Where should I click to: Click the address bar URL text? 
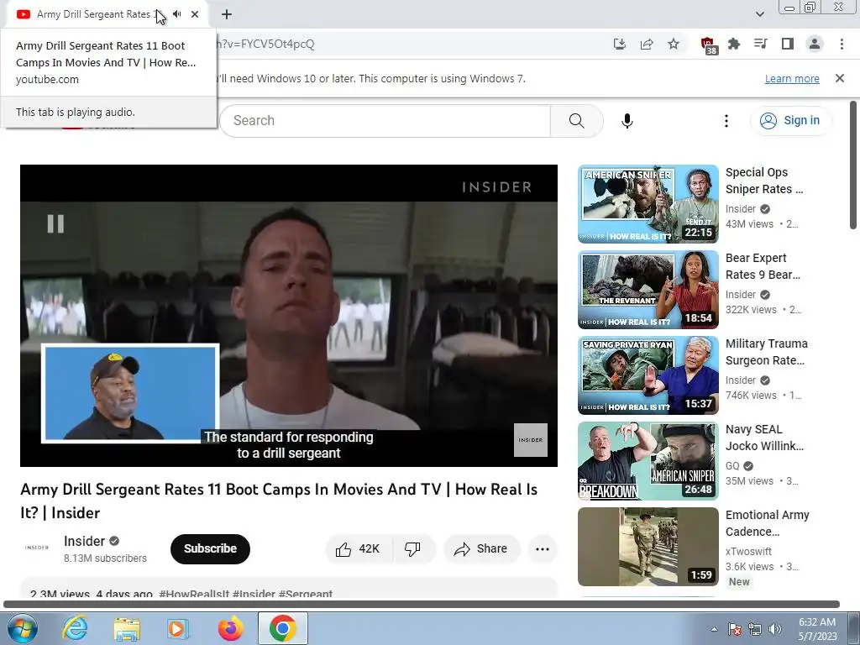click(265, 44)
